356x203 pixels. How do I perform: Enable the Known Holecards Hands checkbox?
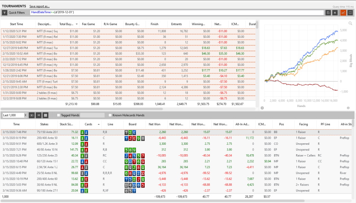[x=110, y=115]
